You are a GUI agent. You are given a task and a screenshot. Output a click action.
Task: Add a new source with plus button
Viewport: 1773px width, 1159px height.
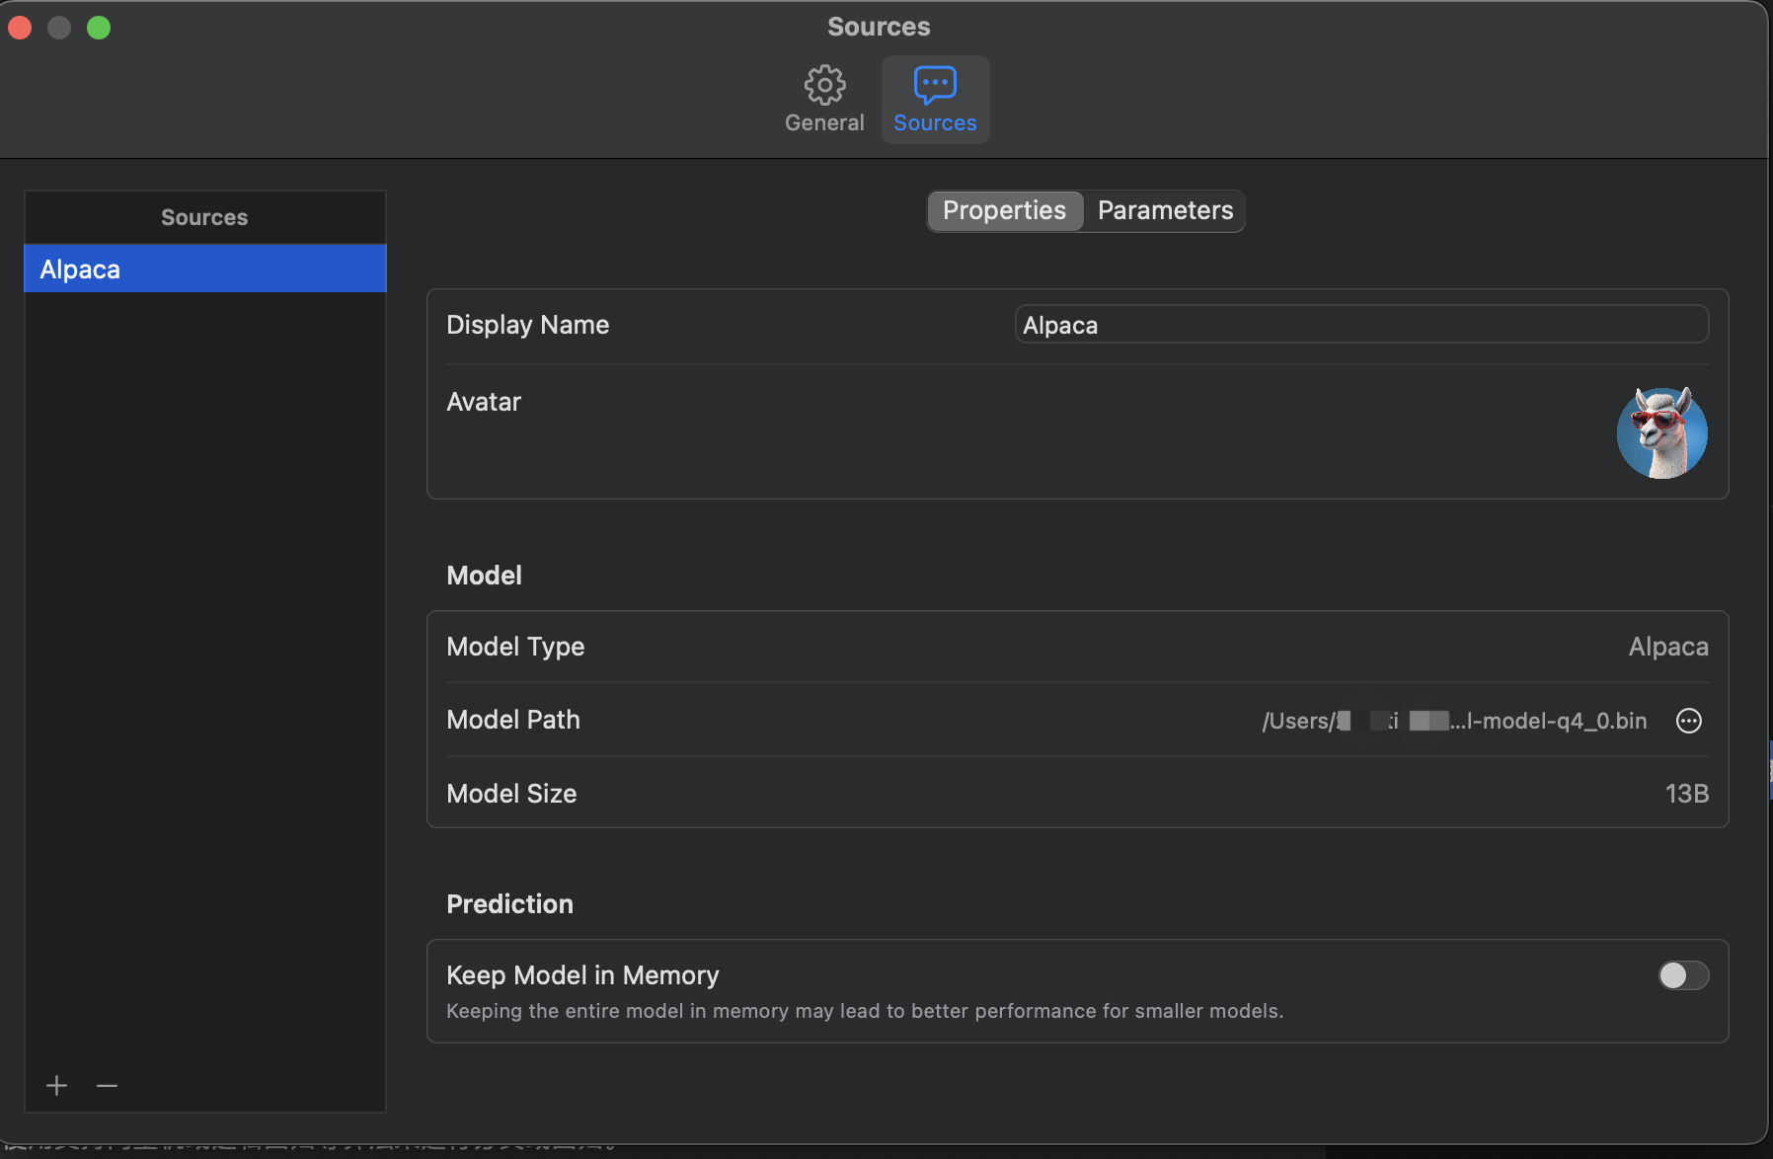(57, 1086)
